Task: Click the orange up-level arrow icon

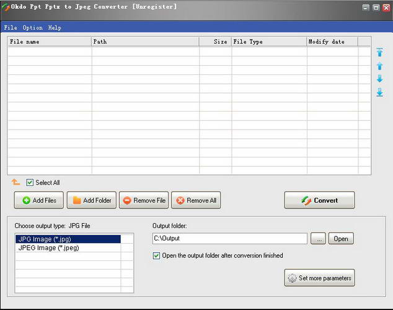Action: (x=15, y=182)
